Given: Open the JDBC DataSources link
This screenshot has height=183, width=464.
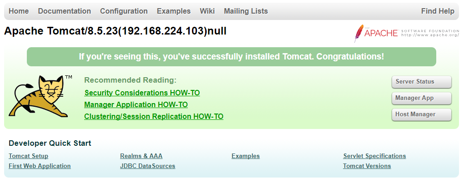Looking at the screenshot, I should coord(148,166).
